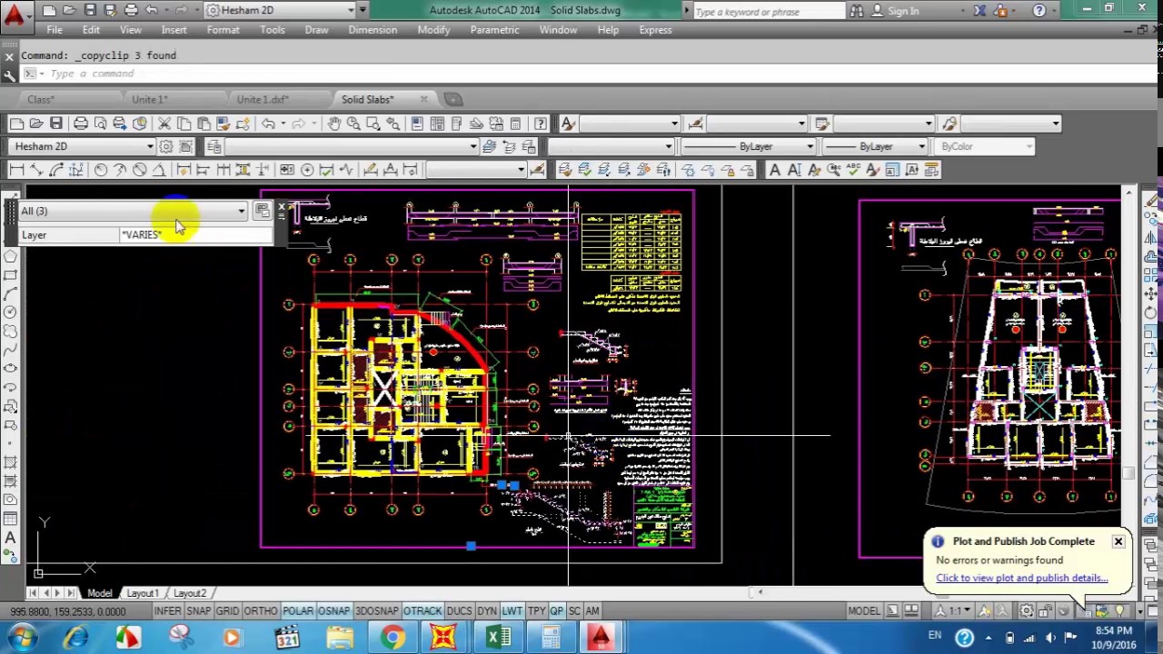Click the Multiline Text tool icon

pos(775,170)
